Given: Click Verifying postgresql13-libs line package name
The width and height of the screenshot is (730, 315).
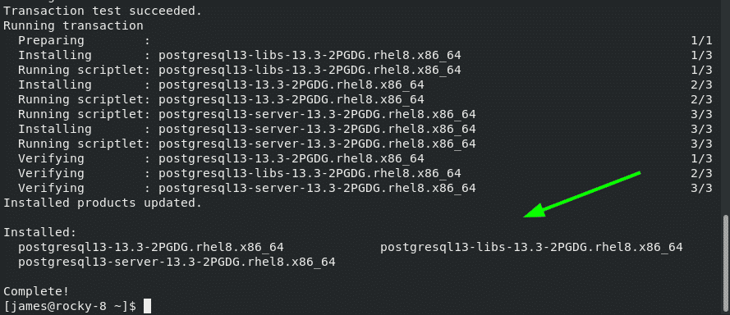Looking at the screenshot, I should coord(310,173).
